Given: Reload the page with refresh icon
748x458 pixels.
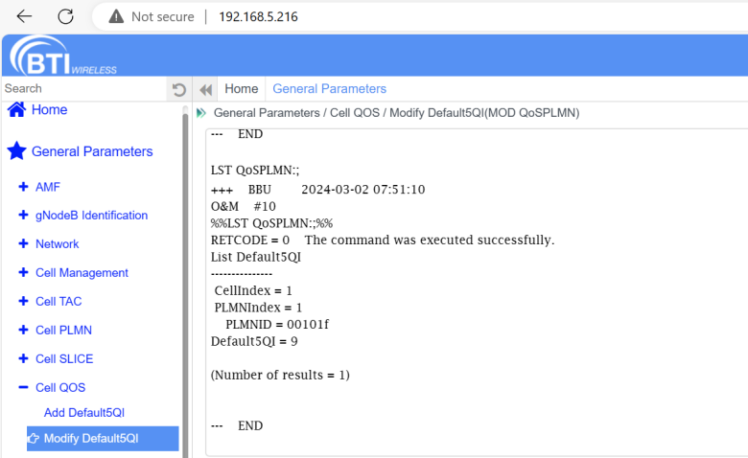Looking at the screenshot, I should (x=65, y=16).
